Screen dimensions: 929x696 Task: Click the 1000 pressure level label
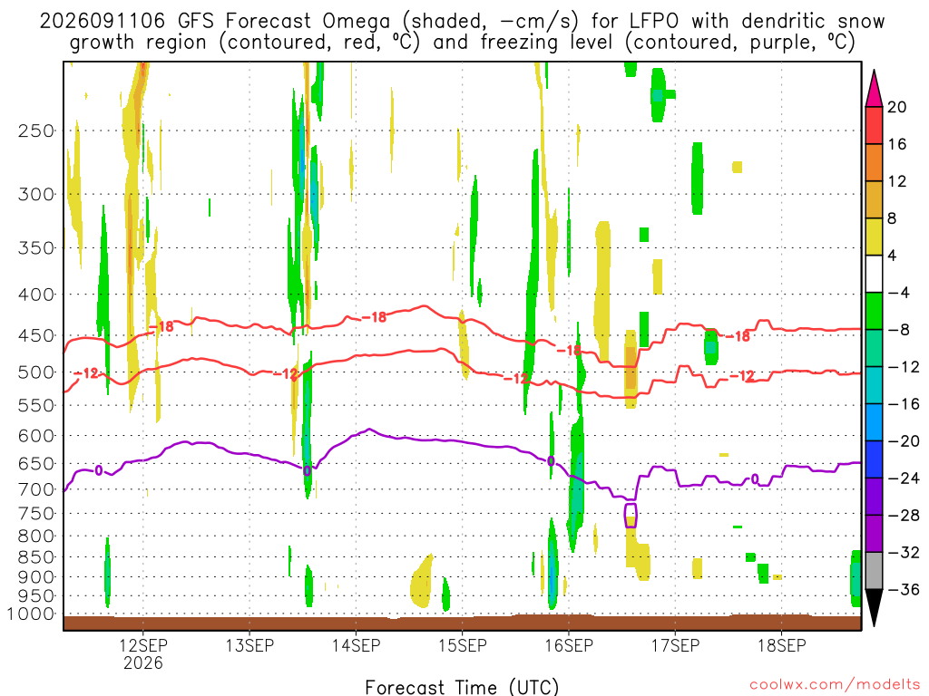[31, 614]
